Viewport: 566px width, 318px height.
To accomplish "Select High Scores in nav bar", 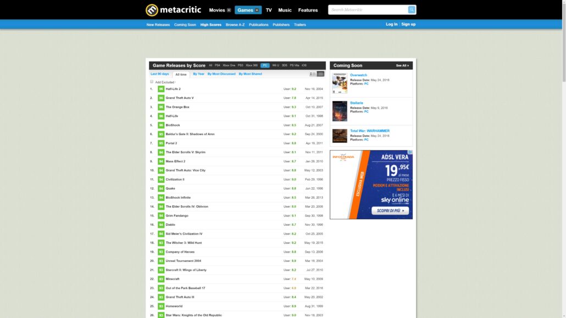I will point(211,25).
